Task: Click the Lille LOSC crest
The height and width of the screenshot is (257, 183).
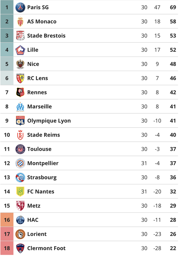Action: (x=20, y=50)
